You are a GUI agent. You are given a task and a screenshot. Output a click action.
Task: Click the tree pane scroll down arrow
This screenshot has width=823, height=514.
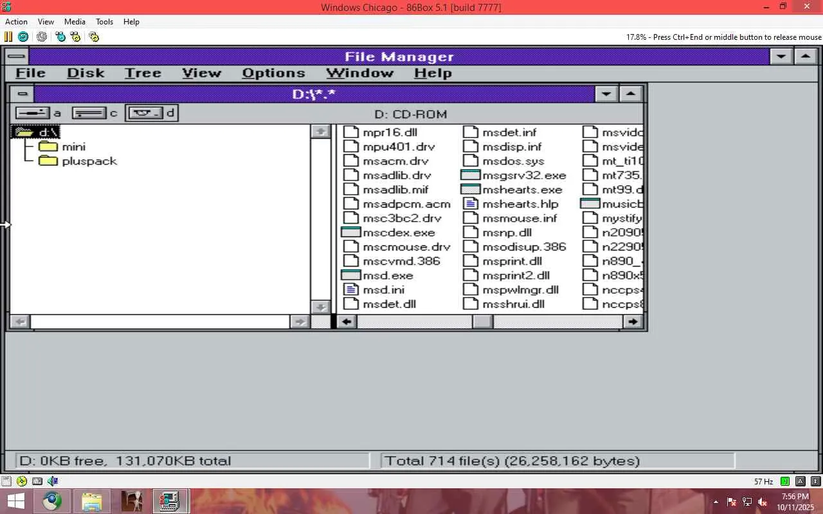(320, 306)
